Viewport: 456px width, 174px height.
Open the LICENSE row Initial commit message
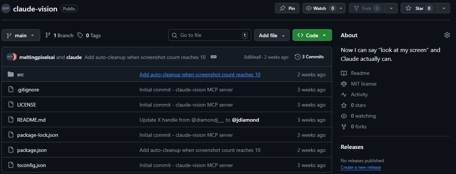[186, 105]
